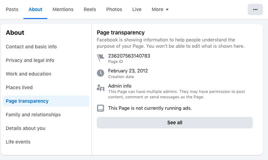Switch to the Posts tab
The image size is (268, 160).
12,9
